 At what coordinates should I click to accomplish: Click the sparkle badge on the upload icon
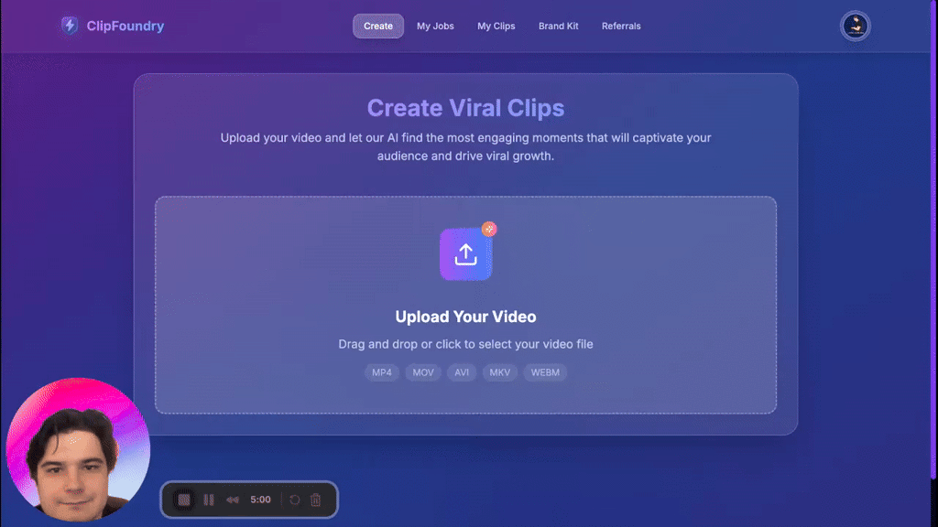[x=489, y=229]
